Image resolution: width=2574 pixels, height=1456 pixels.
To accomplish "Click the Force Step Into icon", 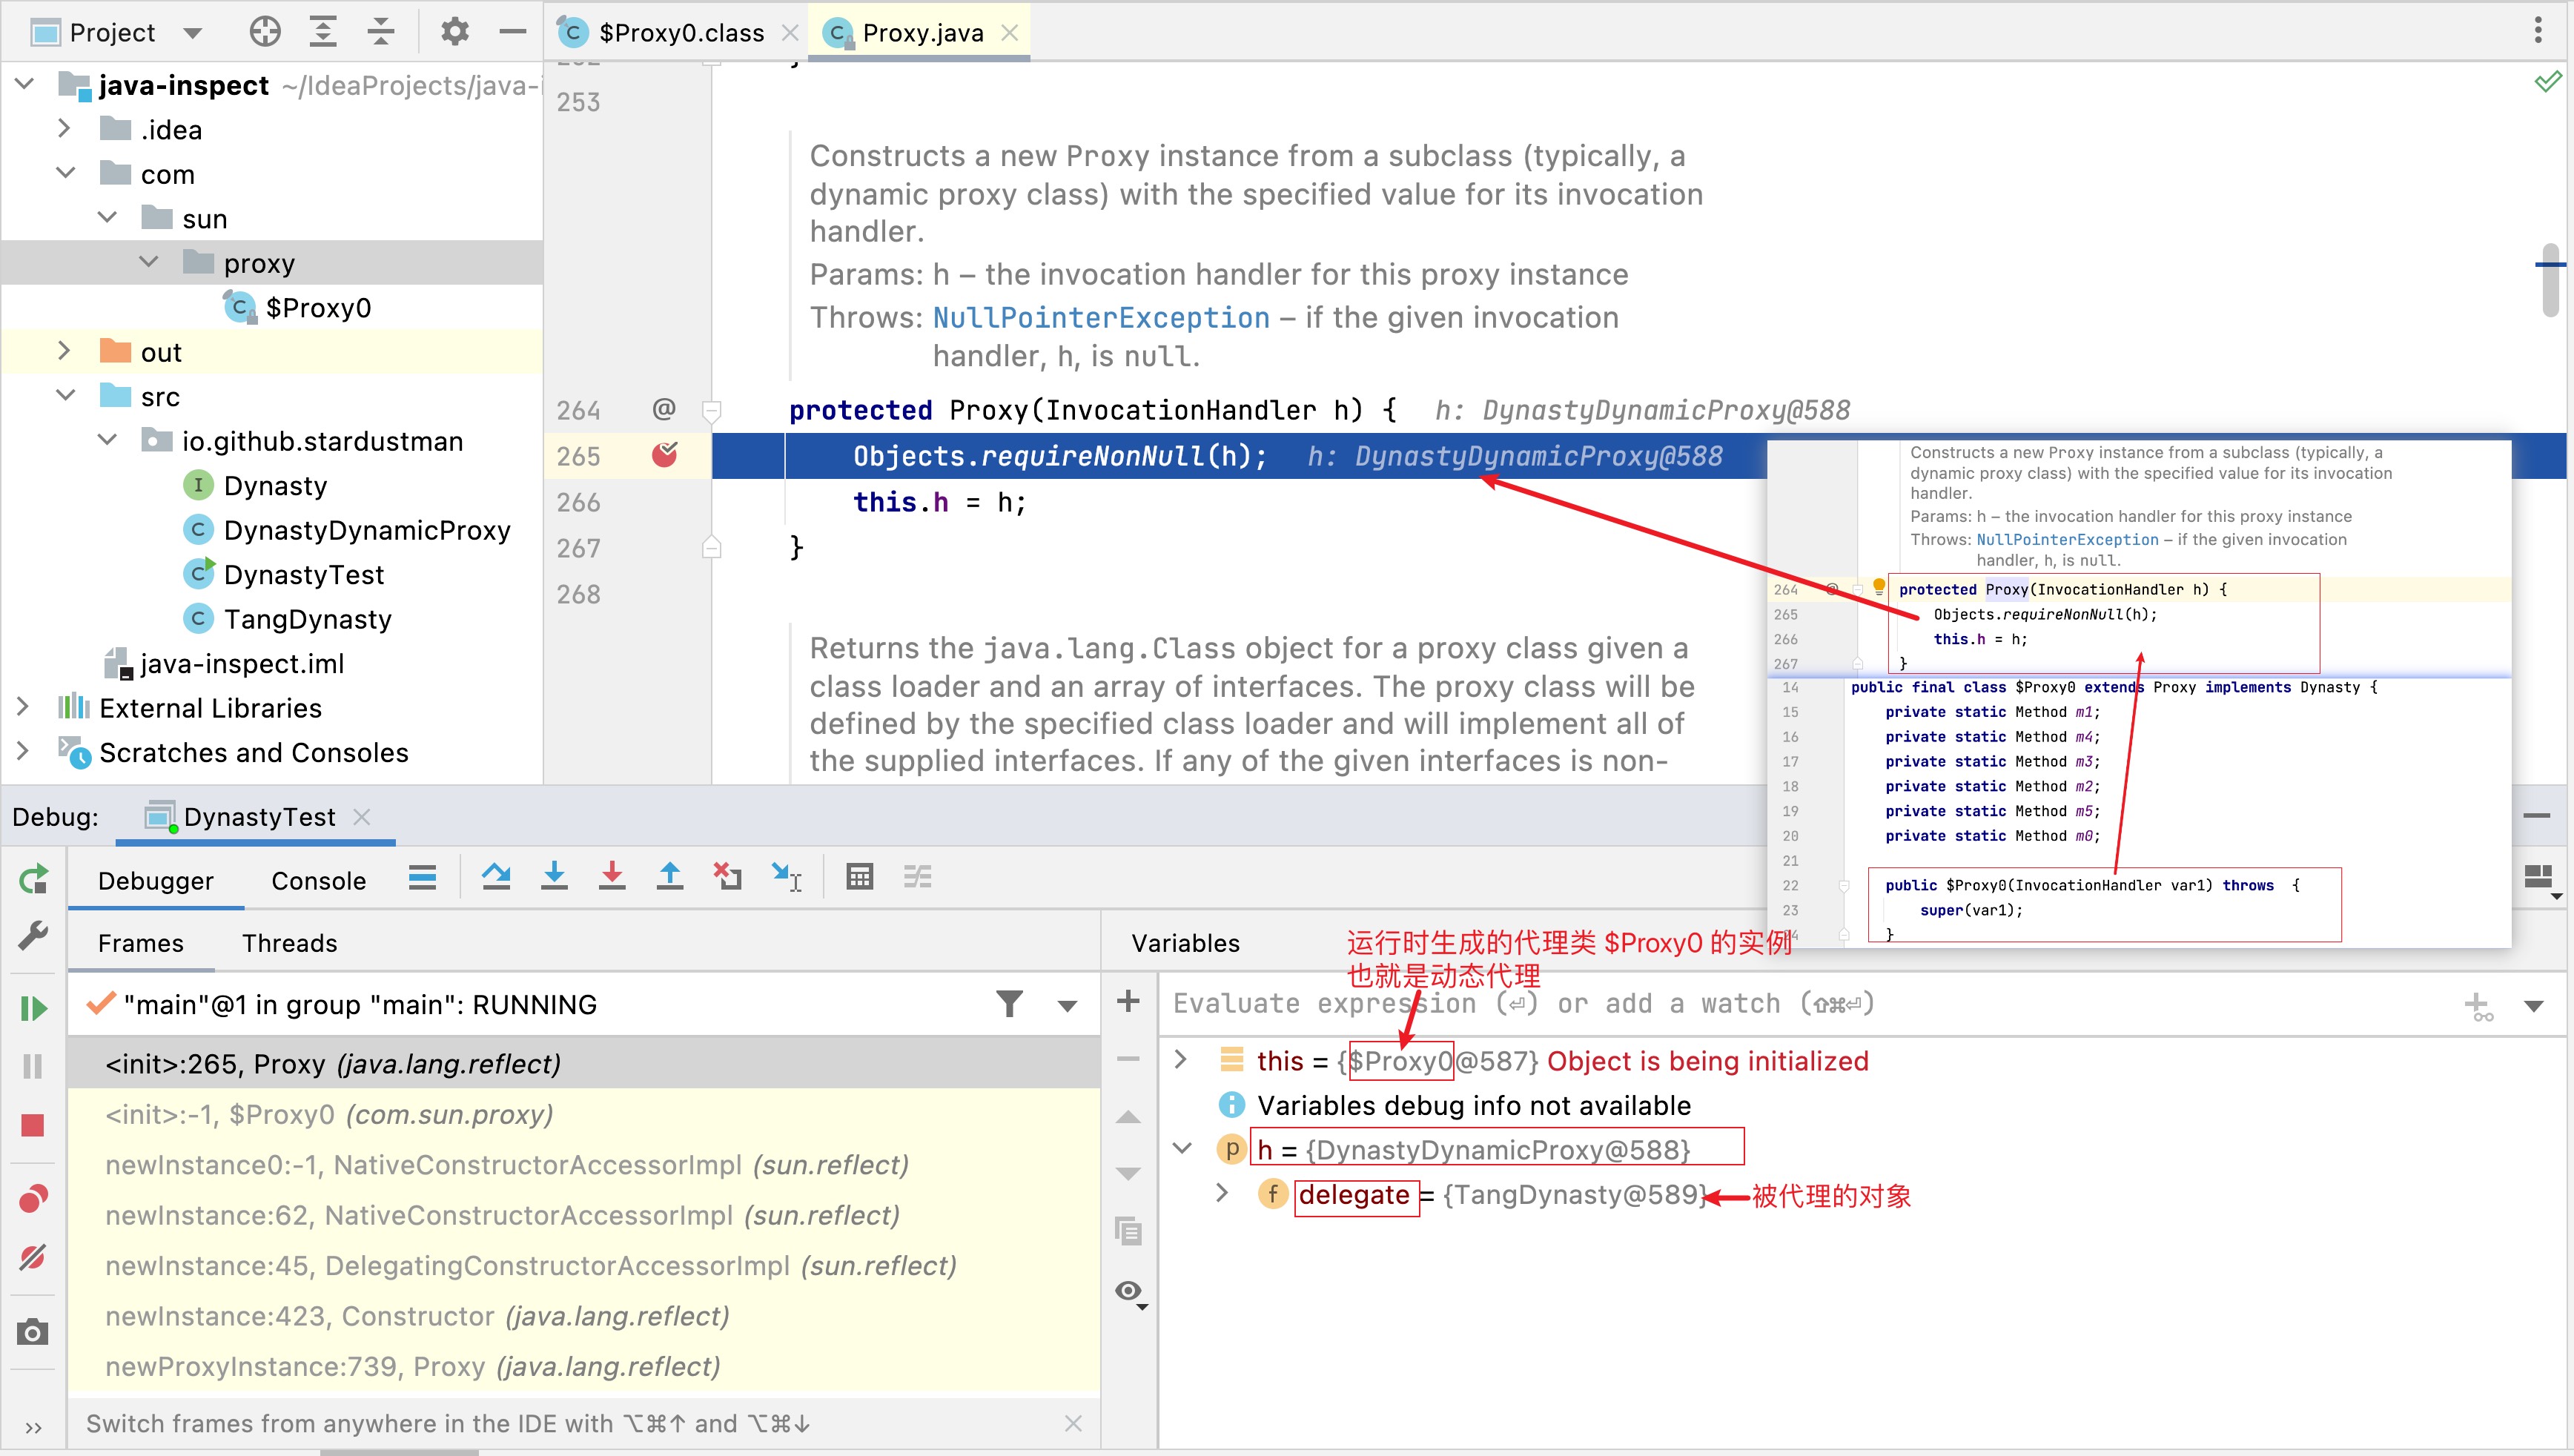I will coord(612,878).
